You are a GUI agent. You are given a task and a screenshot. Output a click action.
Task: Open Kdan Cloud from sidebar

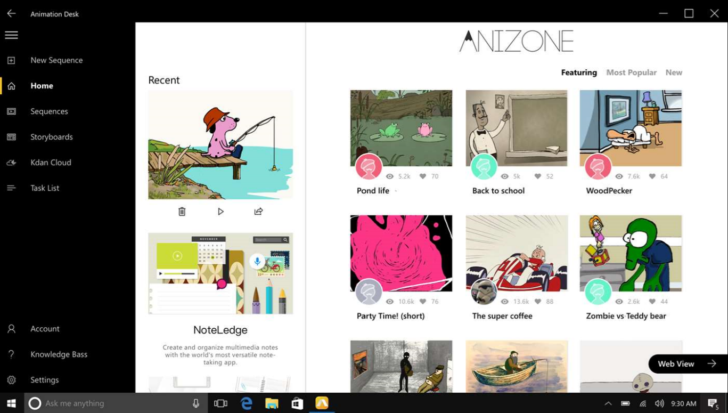pyautogui.click(x=51, y=163)
